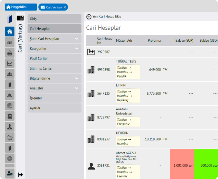Click the plus icon for new account
The image size is (218, 179).
89,17
